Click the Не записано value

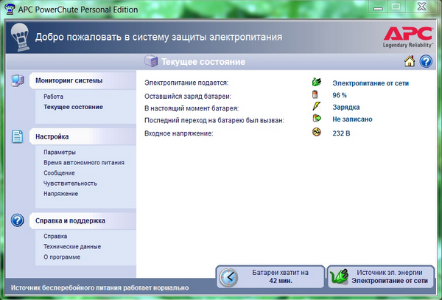pyautogui.click(x=352, y=119)
